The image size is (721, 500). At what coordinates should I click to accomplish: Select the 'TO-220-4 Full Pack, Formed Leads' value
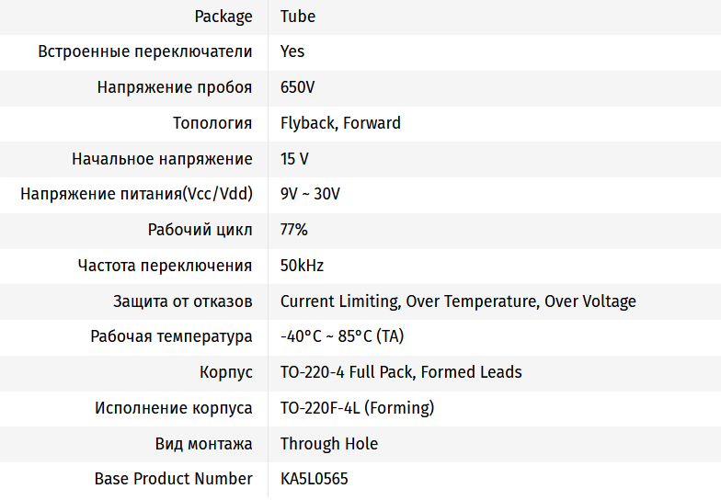pos(401,372)
